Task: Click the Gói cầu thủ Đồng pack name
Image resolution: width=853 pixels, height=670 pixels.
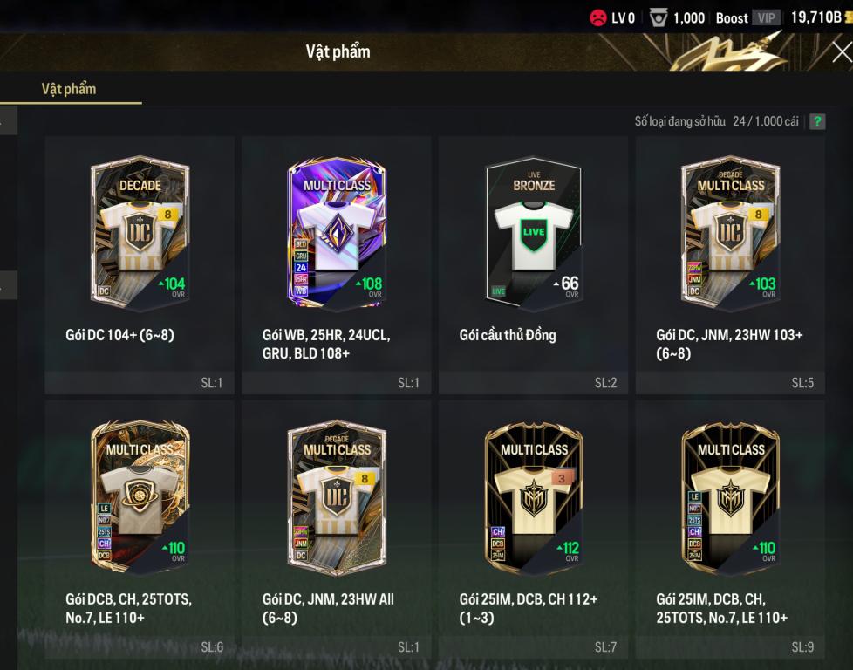Action: [508, 335]
